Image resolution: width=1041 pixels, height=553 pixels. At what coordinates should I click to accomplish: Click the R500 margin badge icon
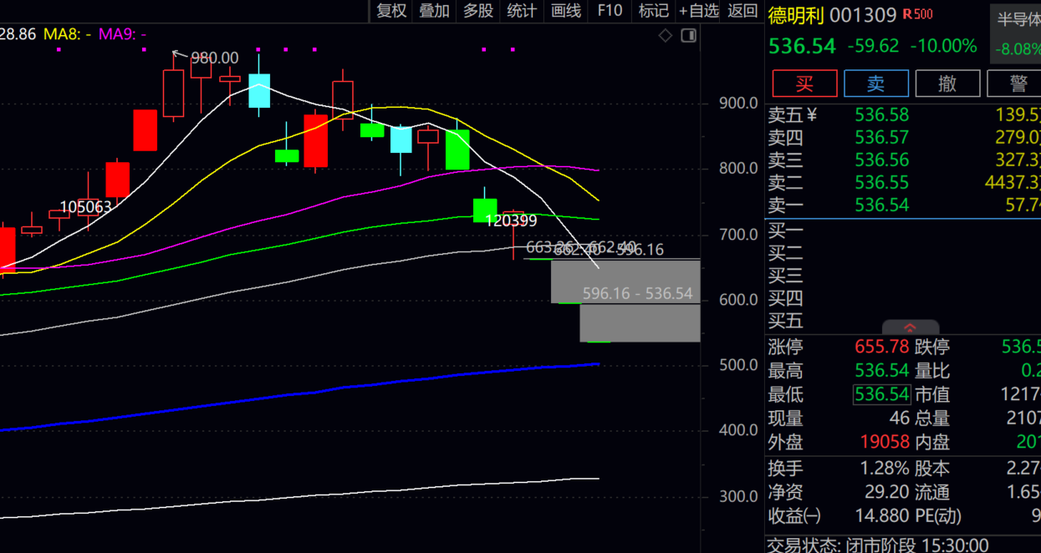click(x=918, y=14)
